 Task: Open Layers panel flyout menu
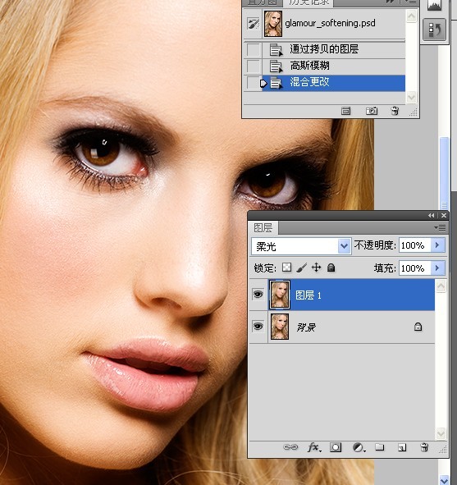coord(440,228)
